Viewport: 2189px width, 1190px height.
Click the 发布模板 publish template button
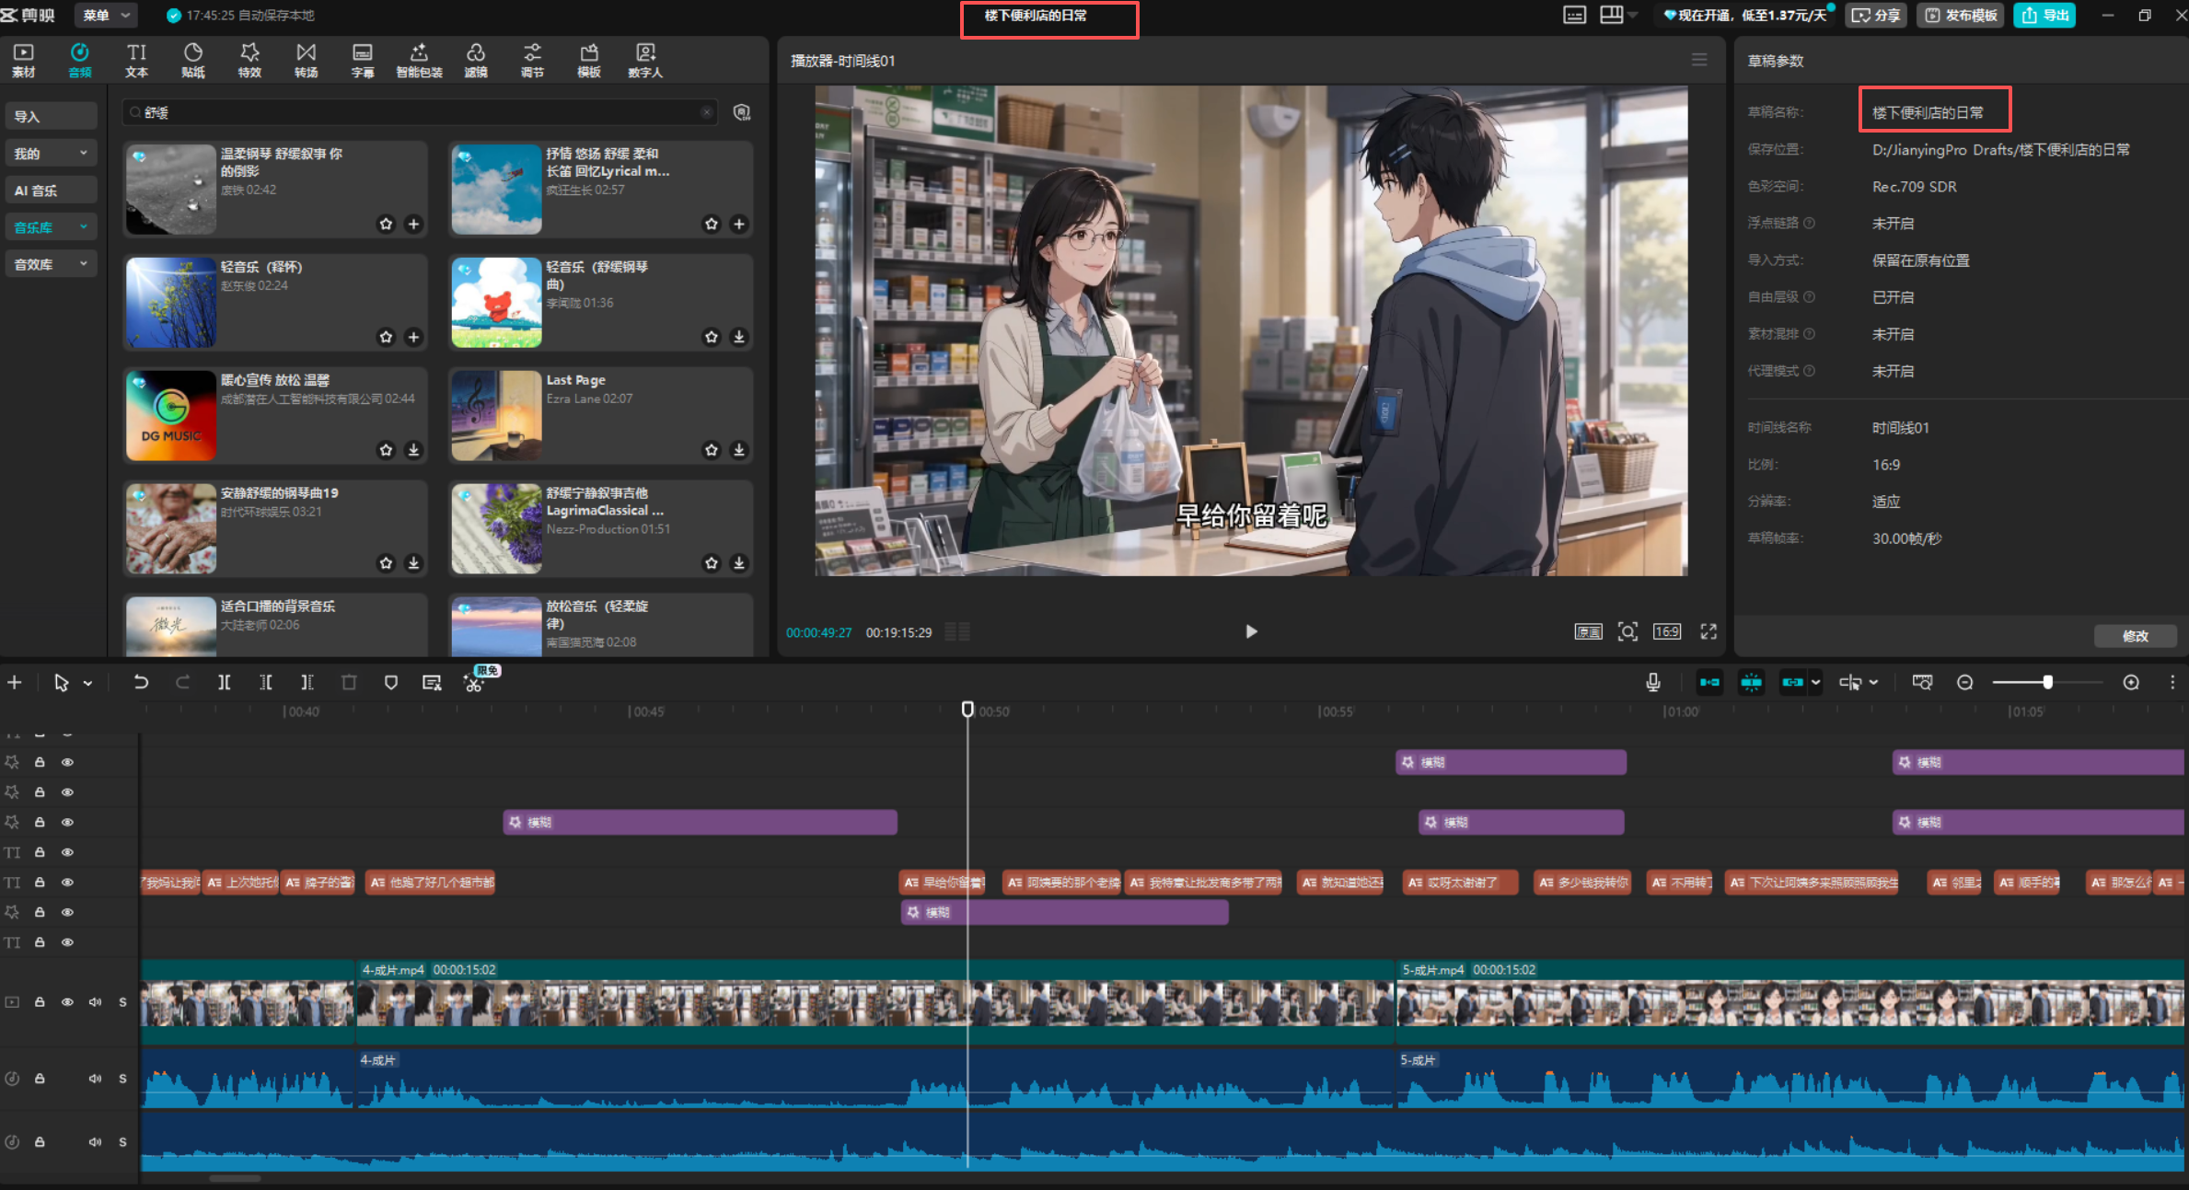(1961, 15)
